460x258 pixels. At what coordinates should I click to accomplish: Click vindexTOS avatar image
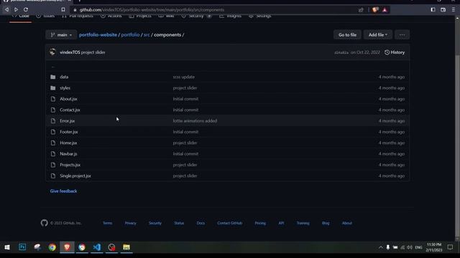(x=52, y=52)
